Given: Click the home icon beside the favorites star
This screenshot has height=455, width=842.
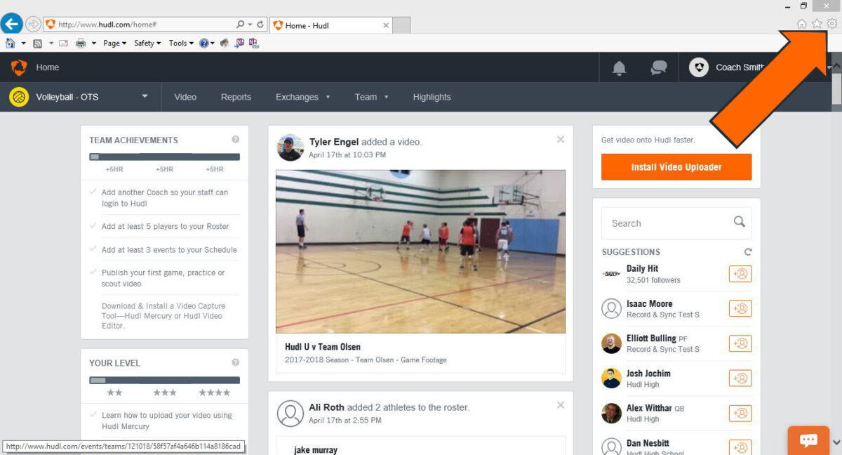Looking at the screenshot, I should tap(802, 24).
